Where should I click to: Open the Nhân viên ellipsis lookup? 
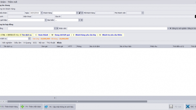pos(168,28)
